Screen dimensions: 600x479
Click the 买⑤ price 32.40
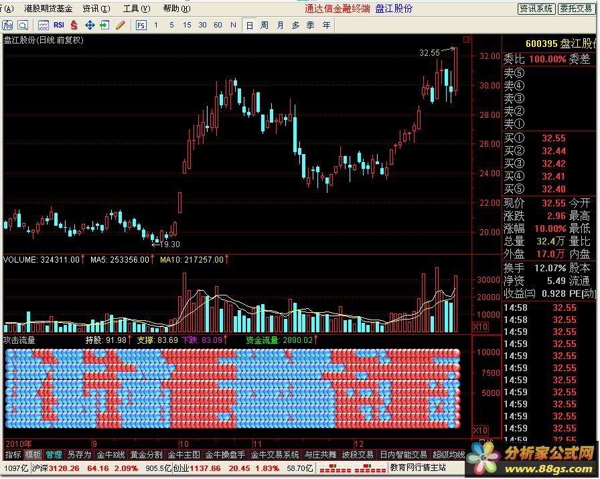(554, 189)
